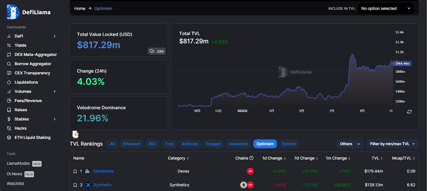
Task: Click the Yields percent icon
Action: [x=9, y=45]
